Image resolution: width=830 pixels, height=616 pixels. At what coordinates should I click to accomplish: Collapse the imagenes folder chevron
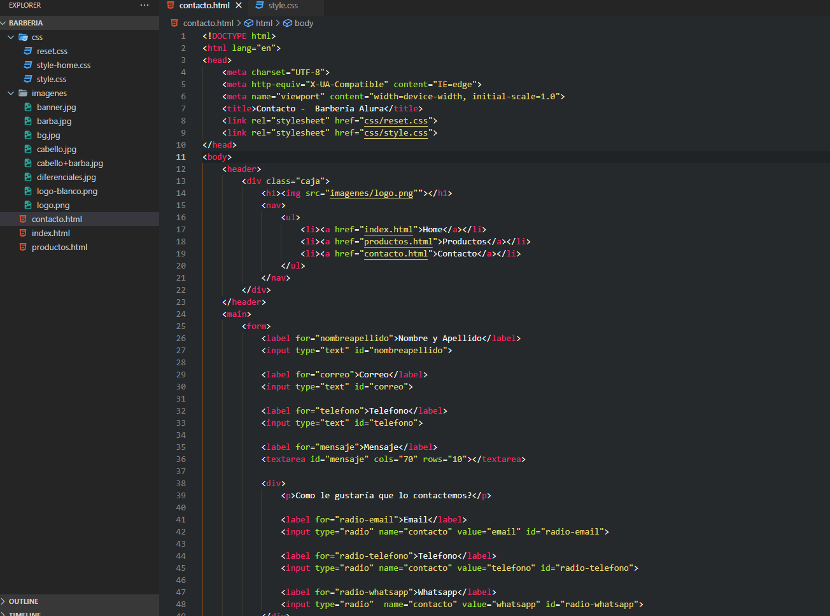[11, 93]
